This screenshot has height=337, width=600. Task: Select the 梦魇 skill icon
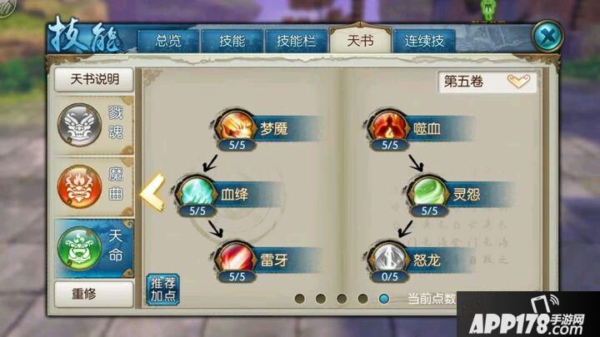click(237, 126)
